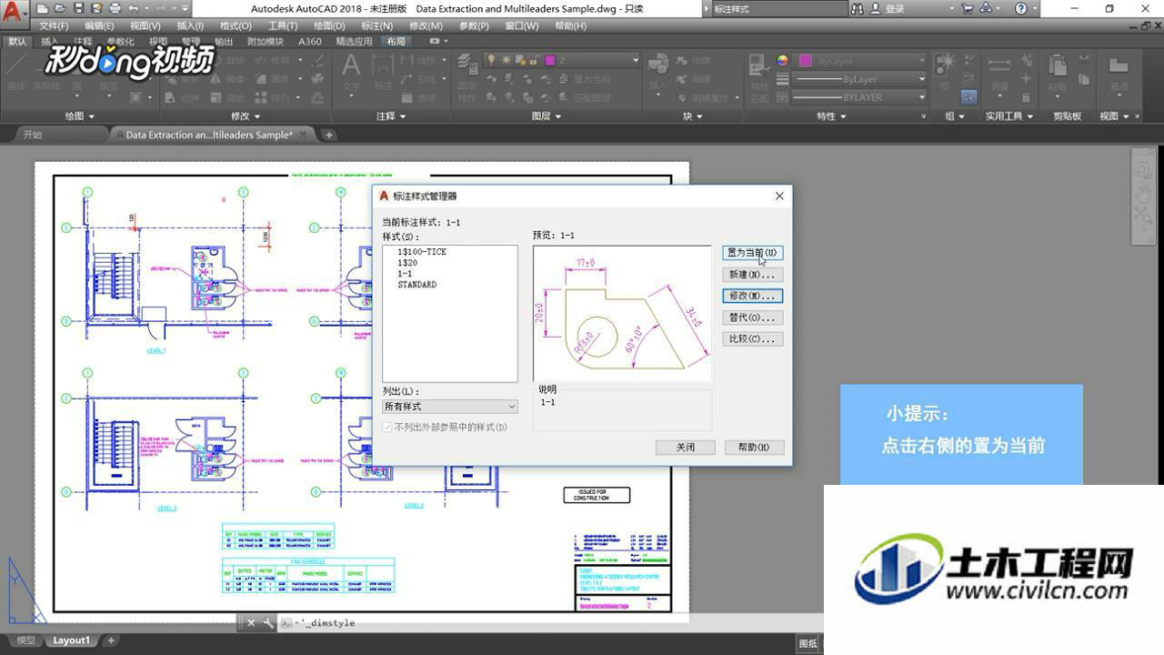The image size is (1164, 655).
Task: Click the color wheel properties icon
Action: point(783,61)
